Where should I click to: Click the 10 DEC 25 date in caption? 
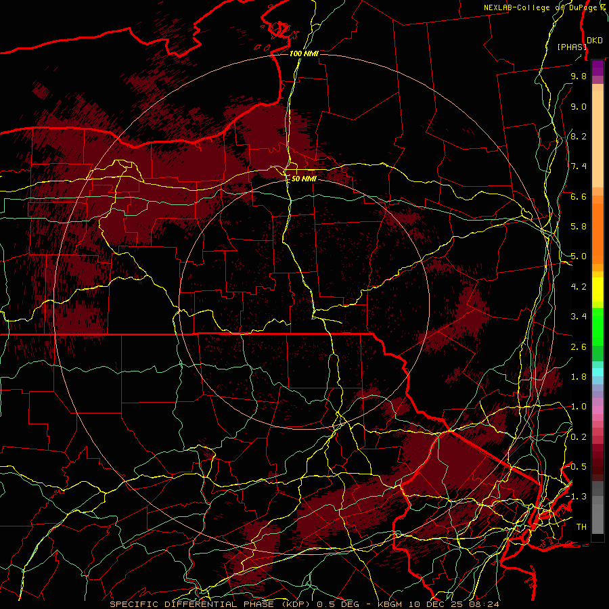click(x=436, y=604)
